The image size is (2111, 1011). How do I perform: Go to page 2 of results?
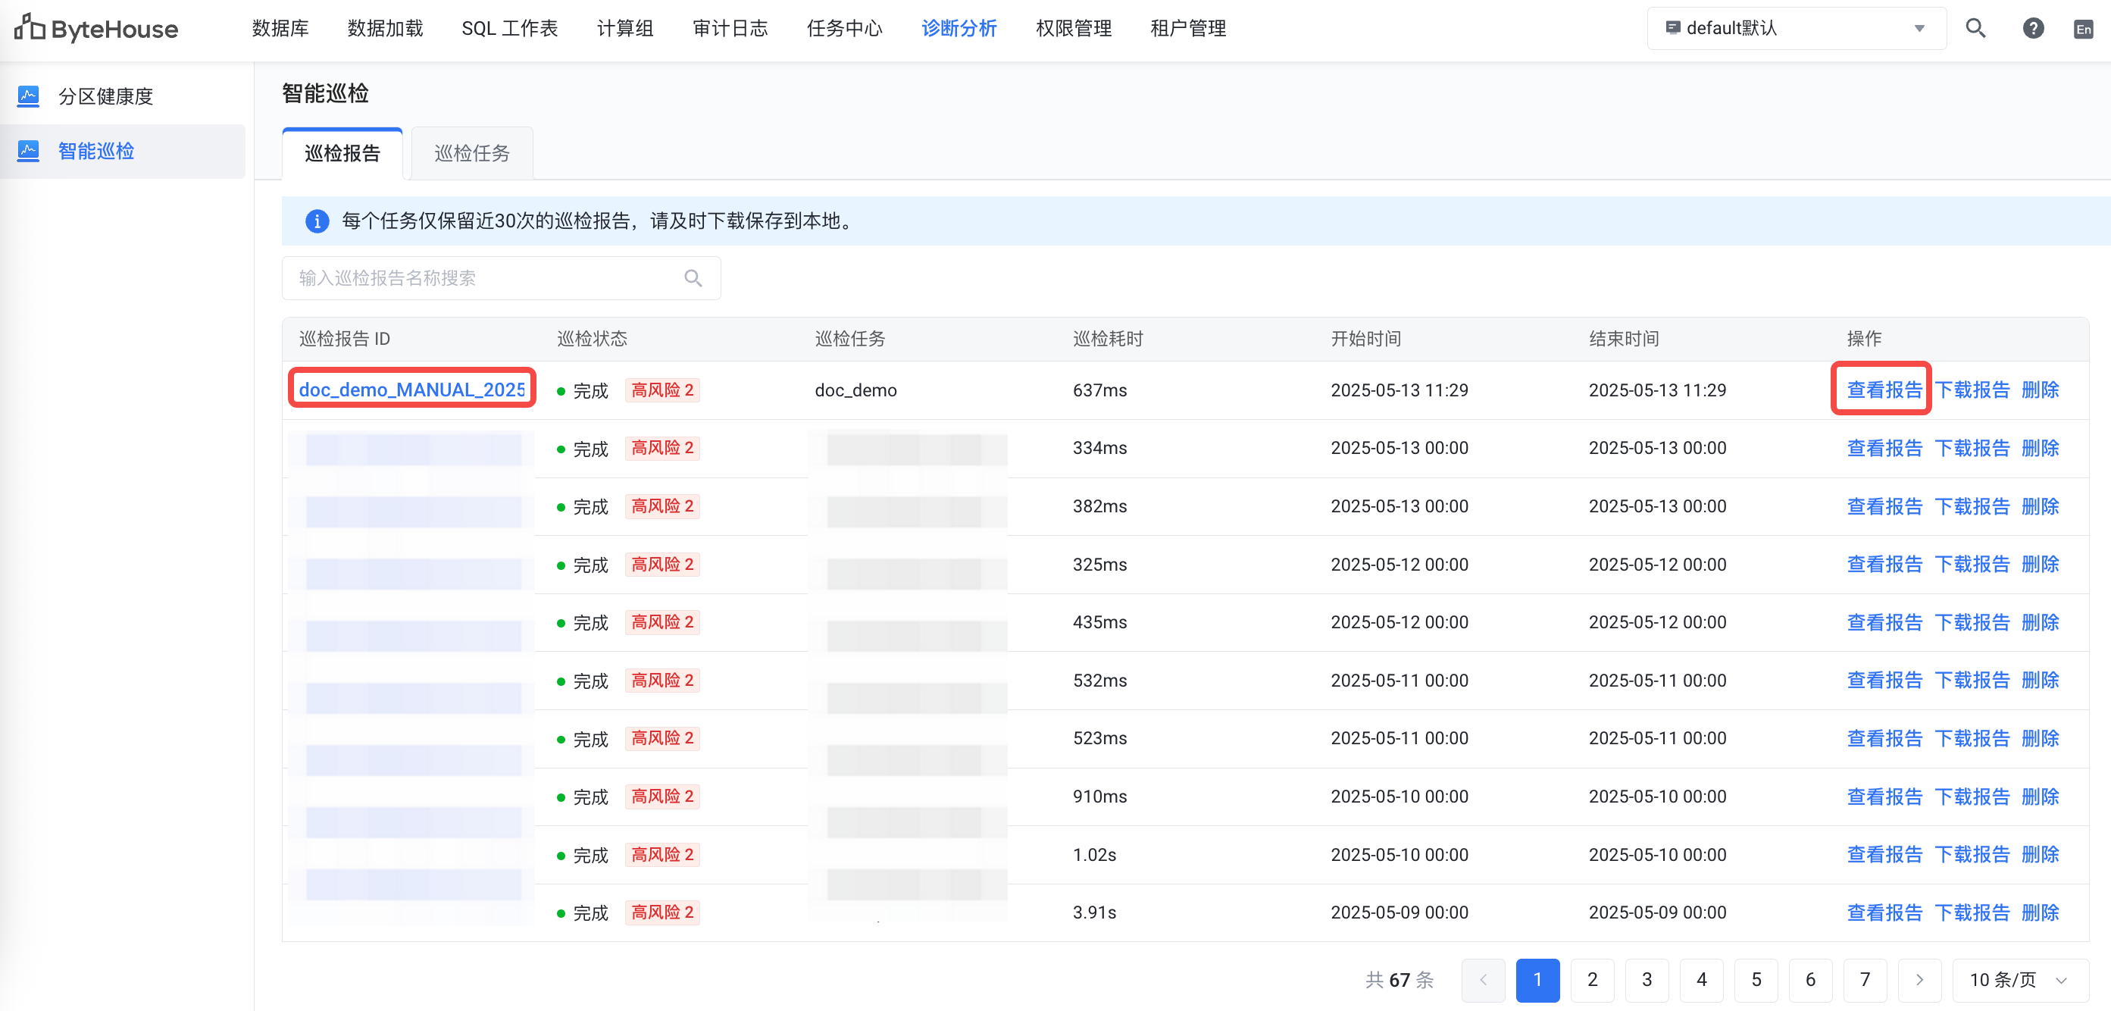[x=1592, y=980]
